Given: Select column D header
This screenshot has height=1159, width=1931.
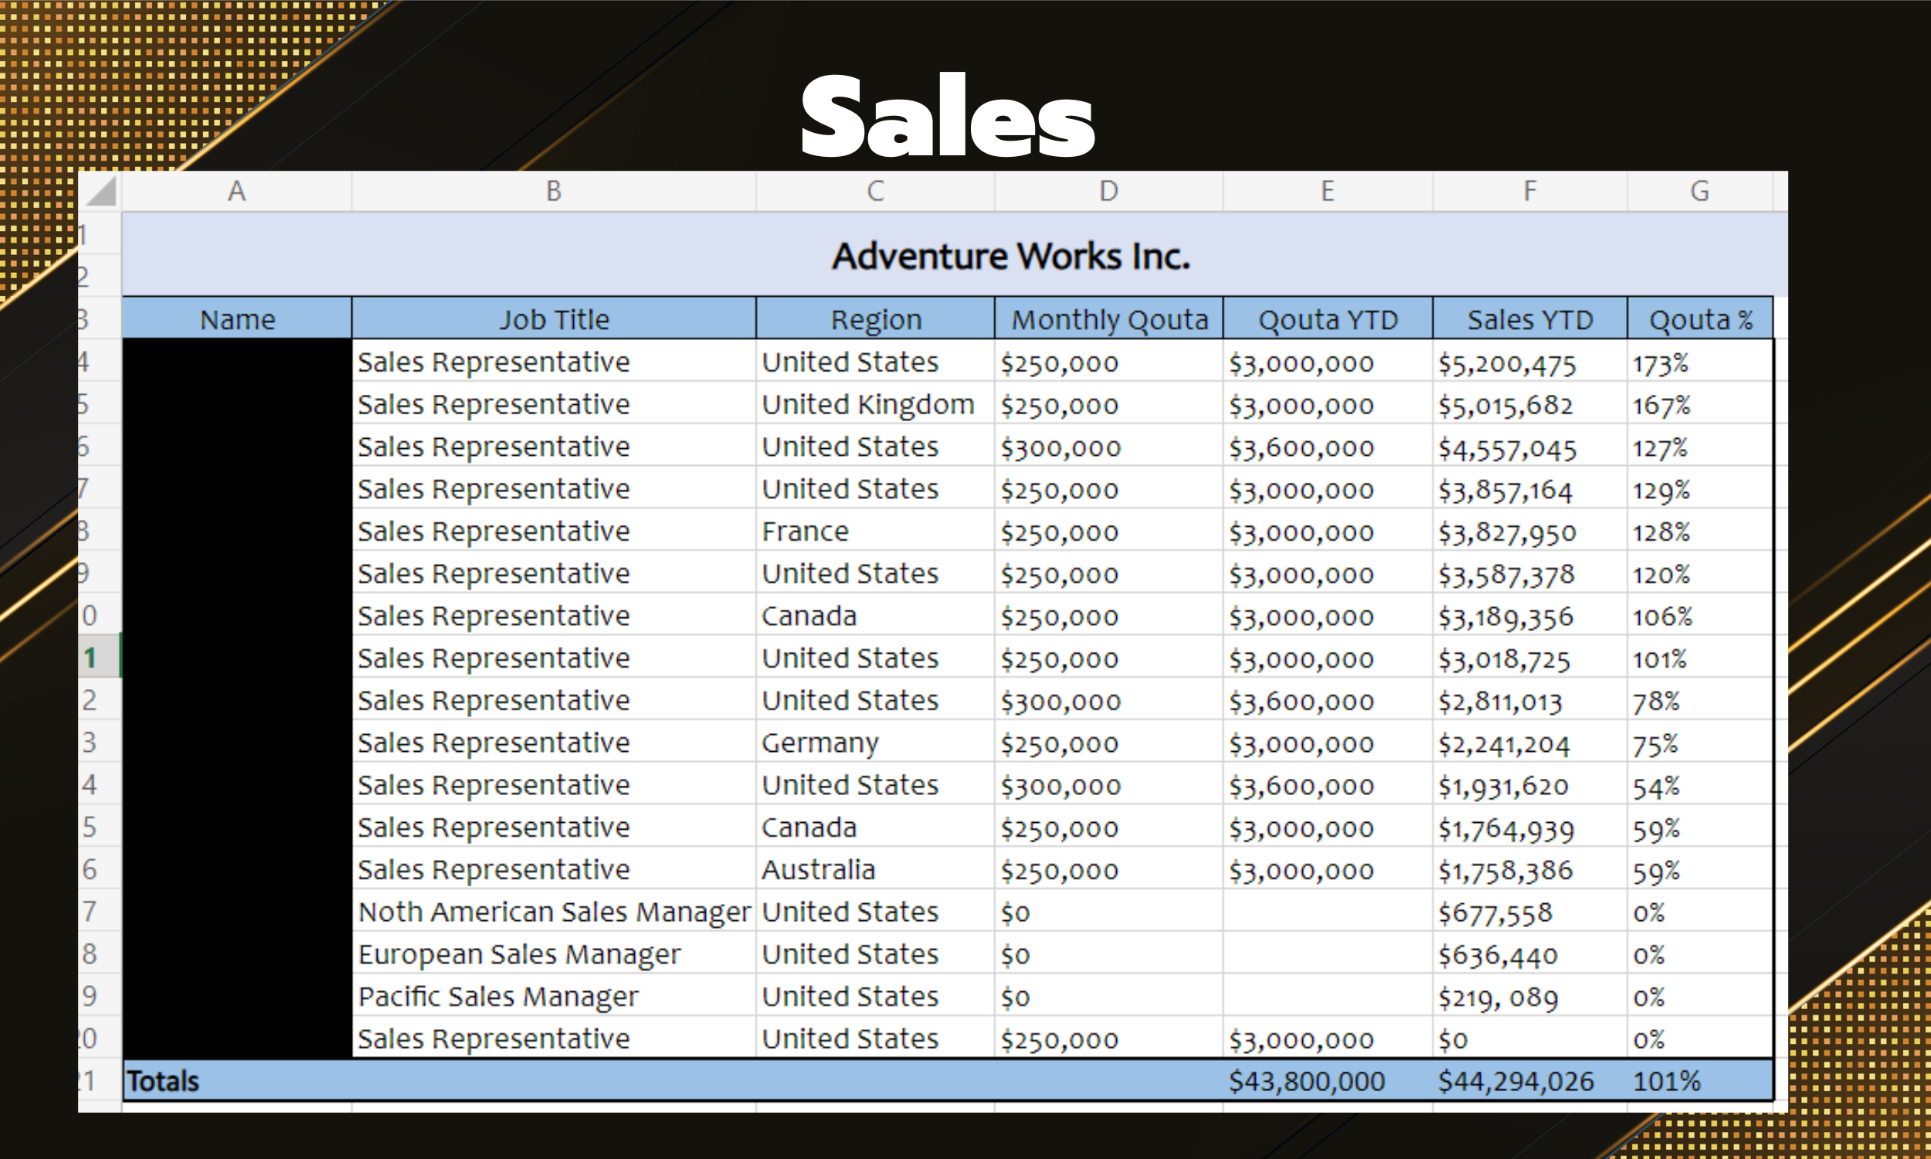Looking at the screenshot, I should click(1108, 192).
